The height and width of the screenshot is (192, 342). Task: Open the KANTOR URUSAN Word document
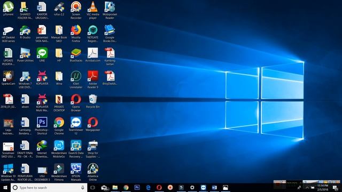42,10
